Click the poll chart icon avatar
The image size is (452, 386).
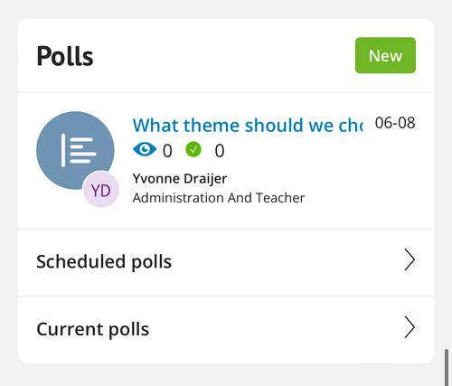pyautogui.click(x=75, y=150)
